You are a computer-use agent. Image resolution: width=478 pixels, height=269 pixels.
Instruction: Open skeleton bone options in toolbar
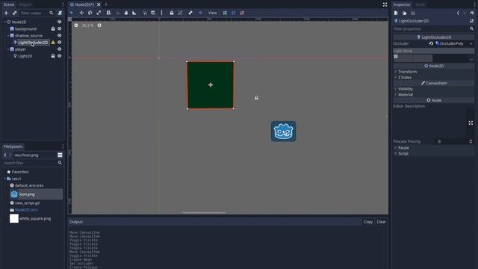coord(190,13)
